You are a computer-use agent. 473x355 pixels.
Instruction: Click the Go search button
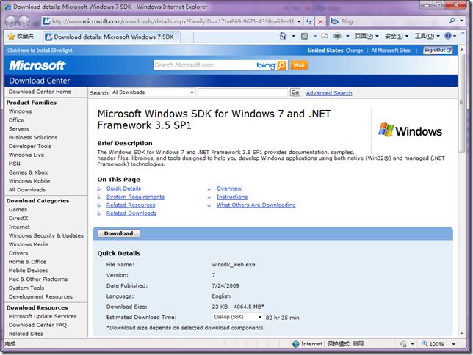pos(295,92)
